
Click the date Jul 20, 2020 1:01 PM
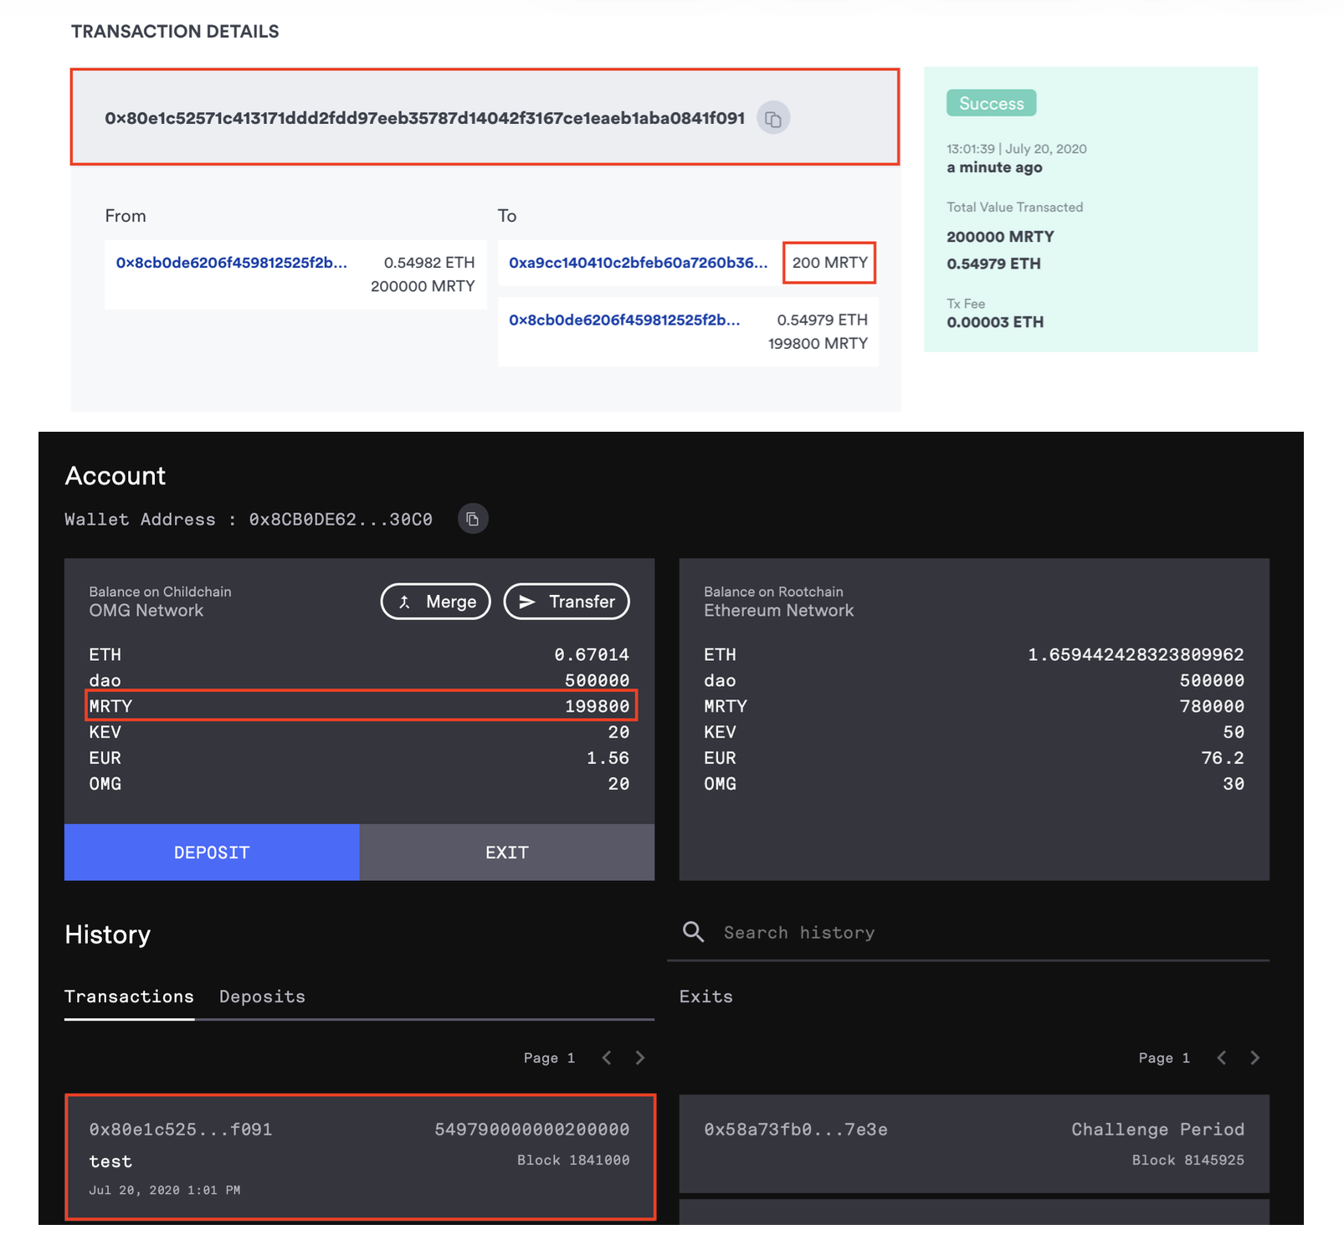pyautogui.click(x=165, y=1190)
